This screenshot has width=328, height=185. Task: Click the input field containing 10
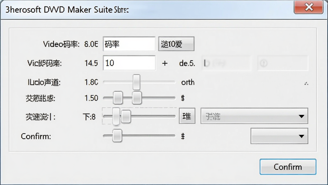coord(129,63)
